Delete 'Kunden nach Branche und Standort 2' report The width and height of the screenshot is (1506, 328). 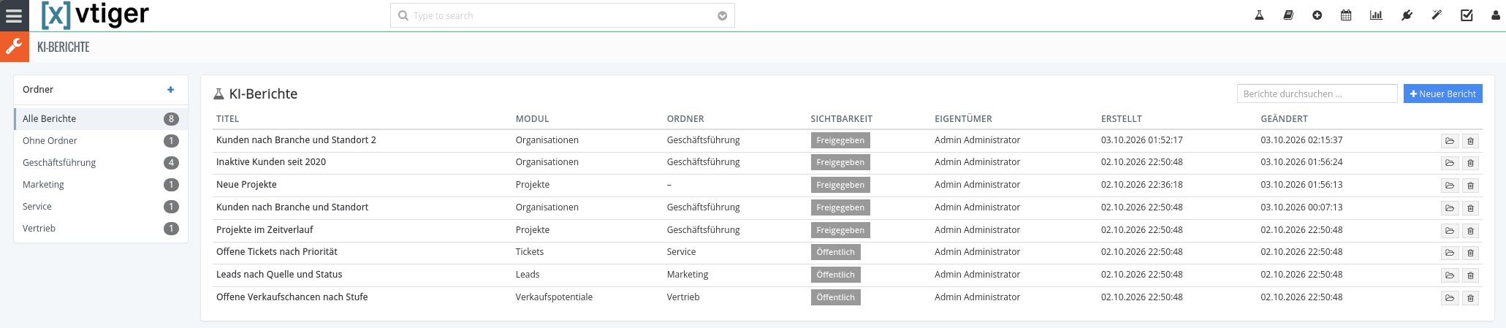tap(1470, 141)
